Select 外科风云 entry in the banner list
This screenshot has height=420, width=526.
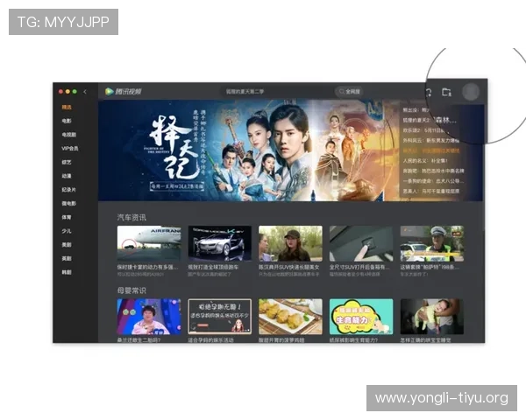click(431, 140)
